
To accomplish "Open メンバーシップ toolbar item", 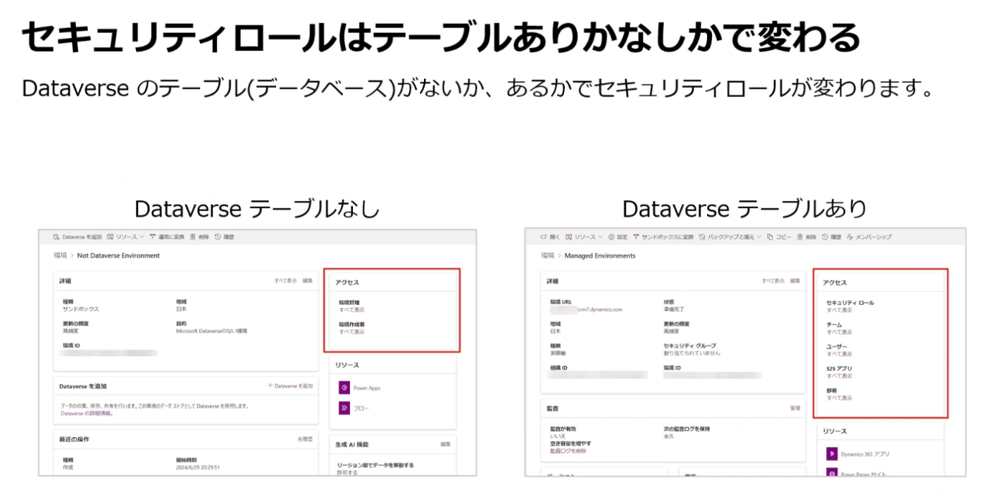I will click(869, 237).
